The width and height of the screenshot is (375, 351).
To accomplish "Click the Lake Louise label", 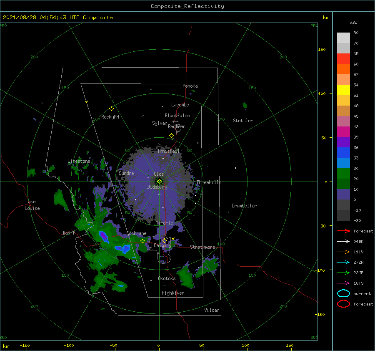I will click(32, 205).
